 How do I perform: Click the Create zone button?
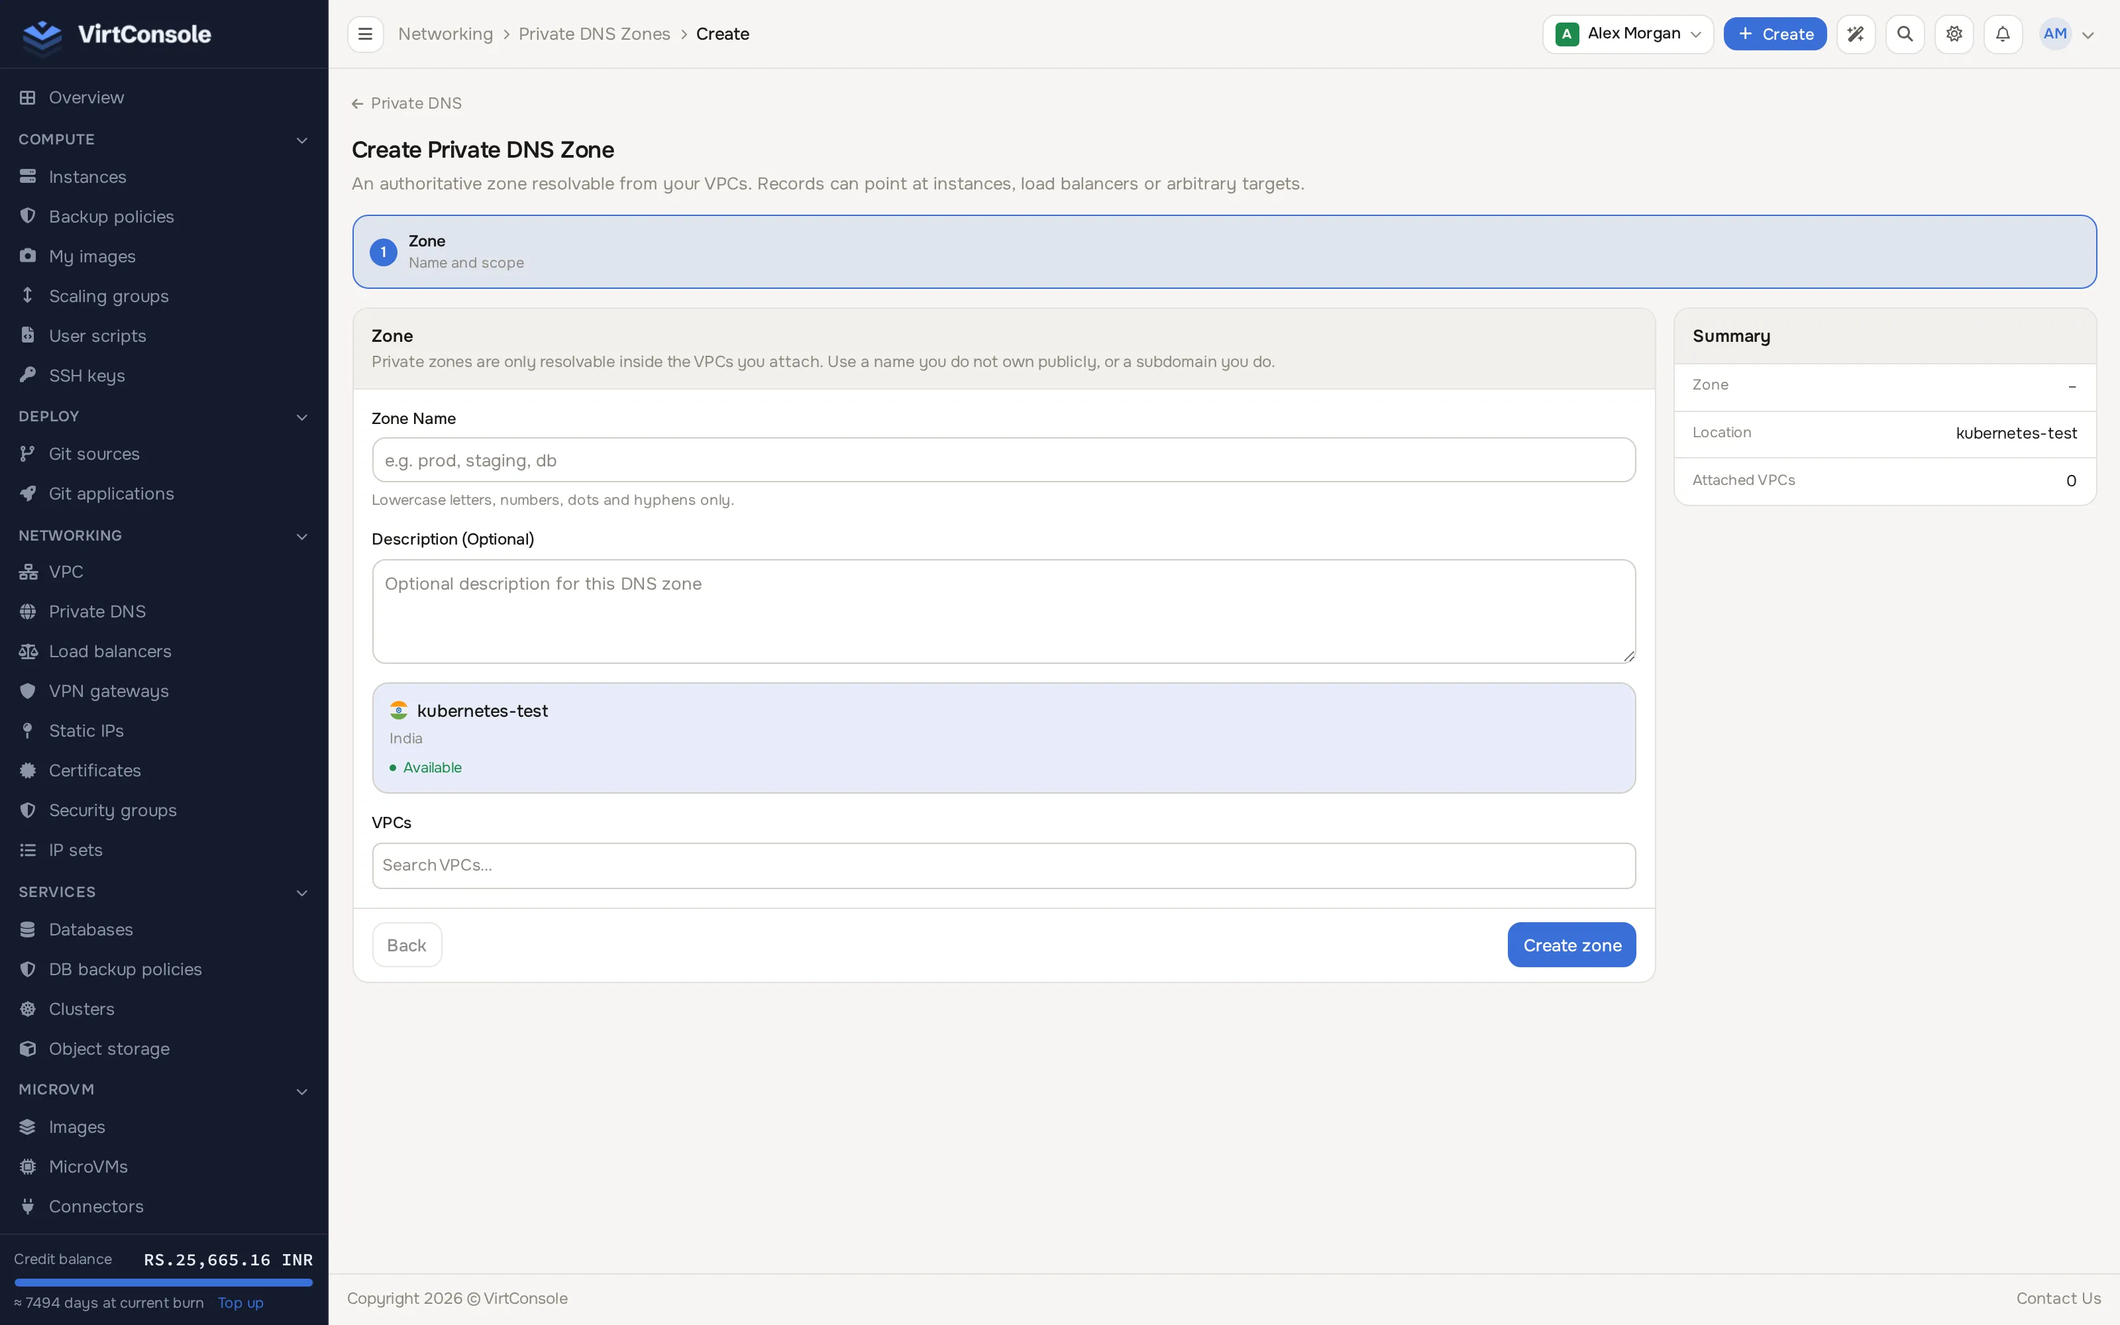(x=1571, y=945)
